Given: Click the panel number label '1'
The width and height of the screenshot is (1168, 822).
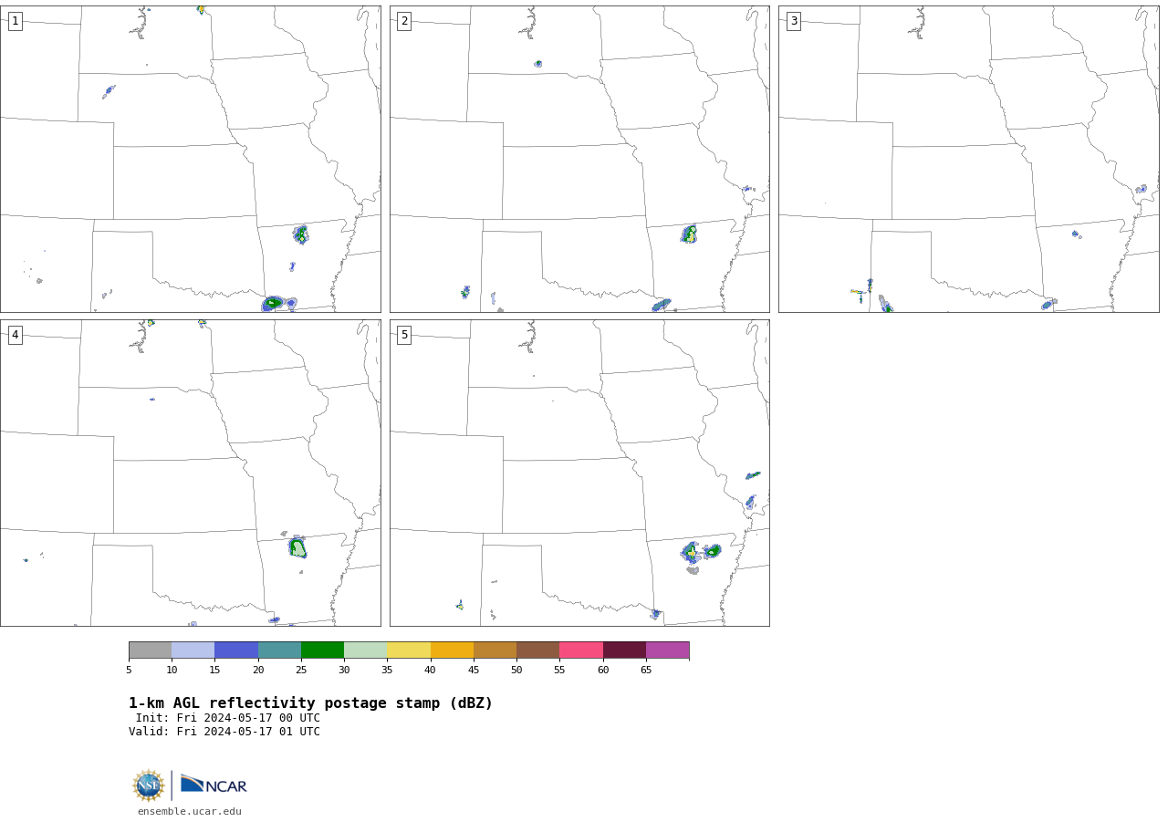Looking at the screenshot, I should click(15, 21).
